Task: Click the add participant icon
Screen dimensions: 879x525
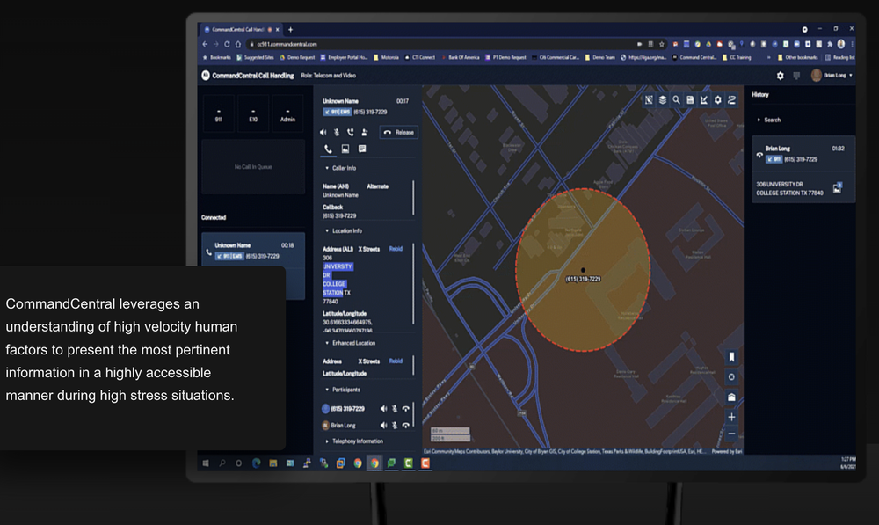Action: point(365,132)
